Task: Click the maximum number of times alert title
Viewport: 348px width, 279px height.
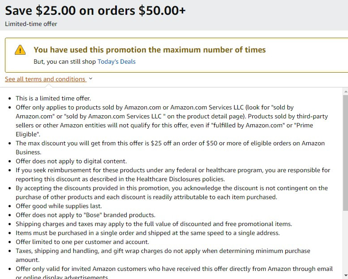Action: (150, 50)
